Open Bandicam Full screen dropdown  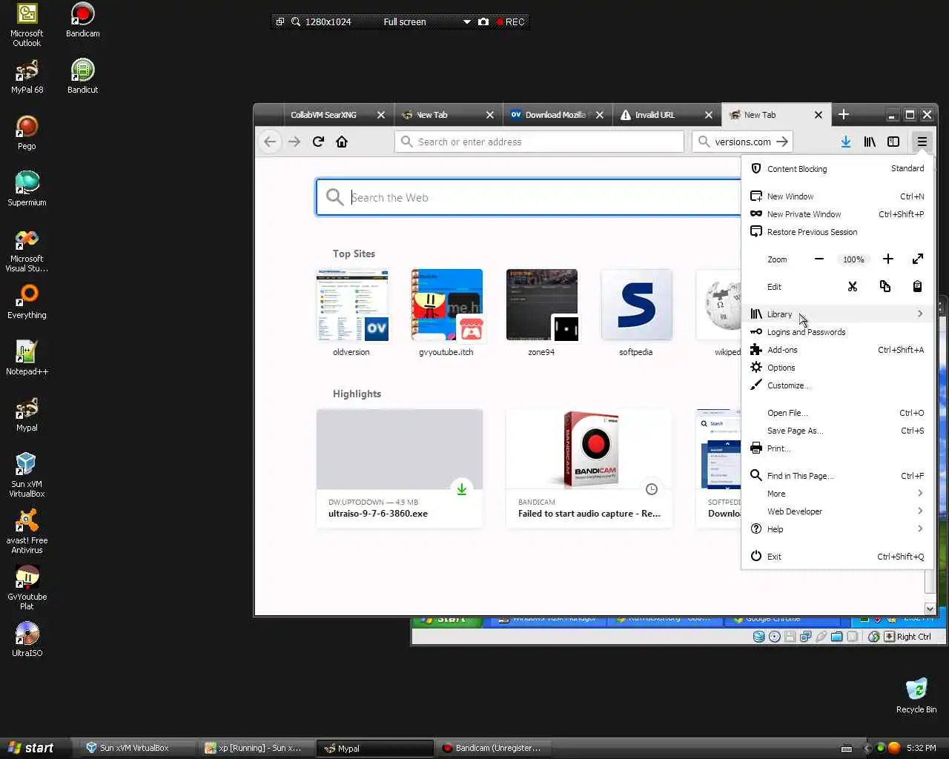[467, 21]
